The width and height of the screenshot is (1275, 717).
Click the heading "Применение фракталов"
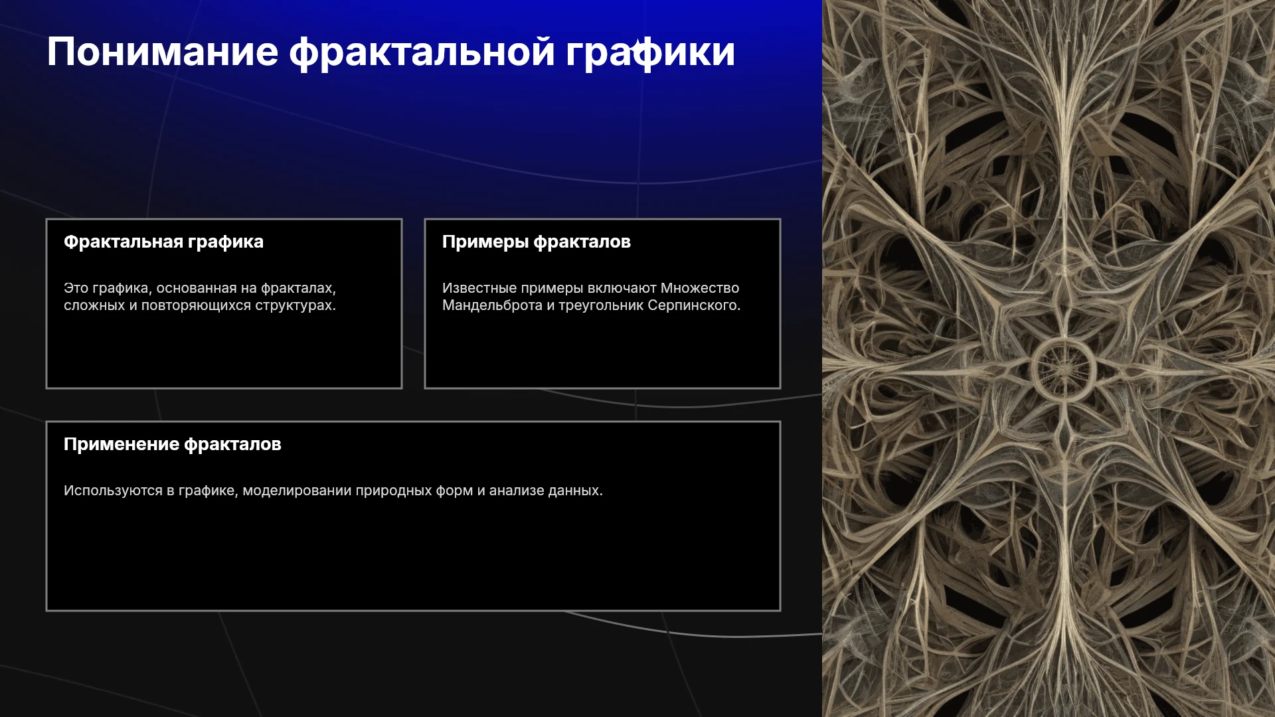(x=173, y=444)
